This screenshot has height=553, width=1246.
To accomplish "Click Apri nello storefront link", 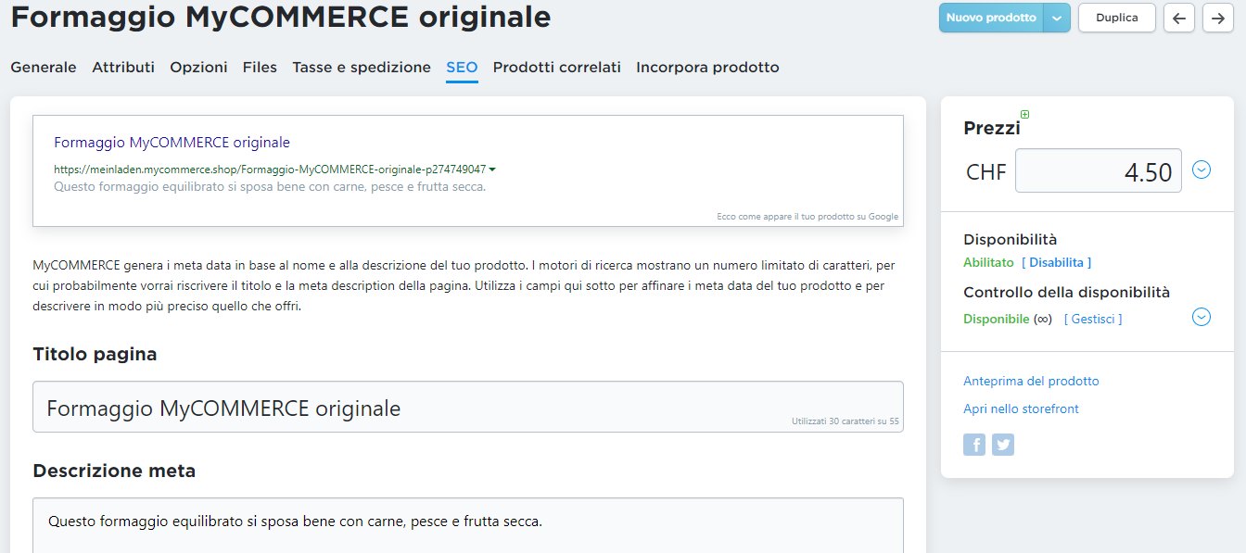I will point(1021,408).
